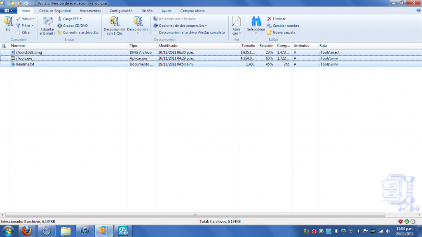Click the Windows Start button
The height and width of the screenshot is (237, 422).
click(x=8, y=231)
